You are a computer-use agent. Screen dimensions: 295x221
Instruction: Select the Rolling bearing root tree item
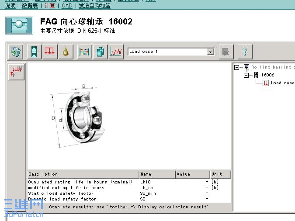pyautogui.click(x=273, y=67)
